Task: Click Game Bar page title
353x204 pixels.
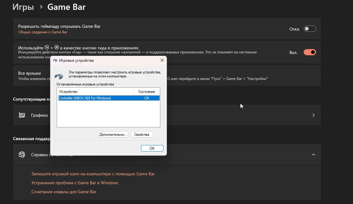Action: click(x=66, y=7)
